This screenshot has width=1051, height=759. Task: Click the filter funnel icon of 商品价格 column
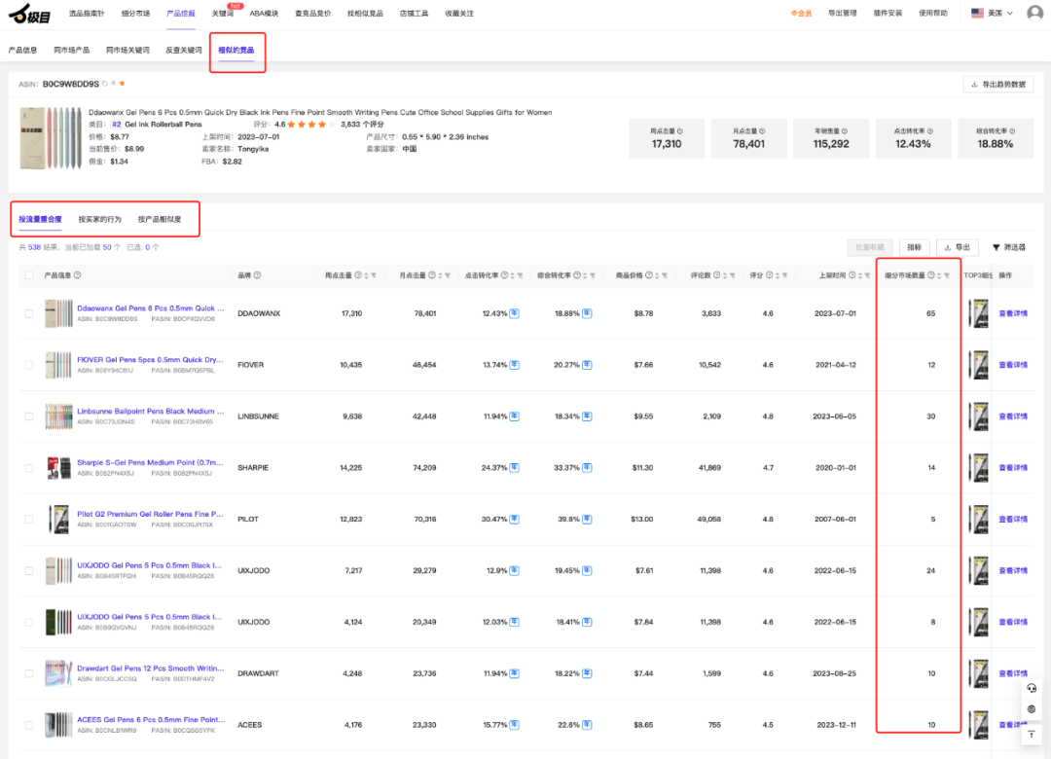tap(665, 275)
